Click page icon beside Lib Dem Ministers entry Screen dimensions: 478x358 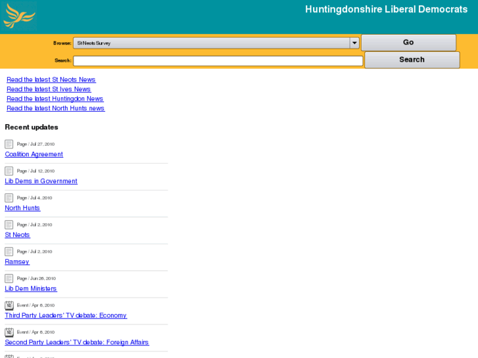pos(9,278)
